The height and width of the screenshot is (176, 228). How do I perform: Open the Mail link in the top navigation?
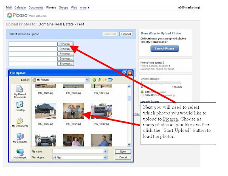pyautogui.click(x=9, y=8)
